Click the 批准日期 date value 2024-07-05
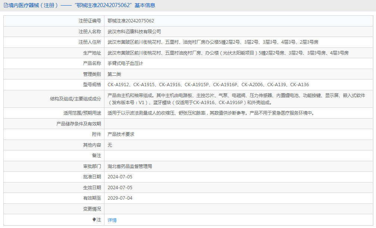The image size is (376, 228). pos(120,177)
